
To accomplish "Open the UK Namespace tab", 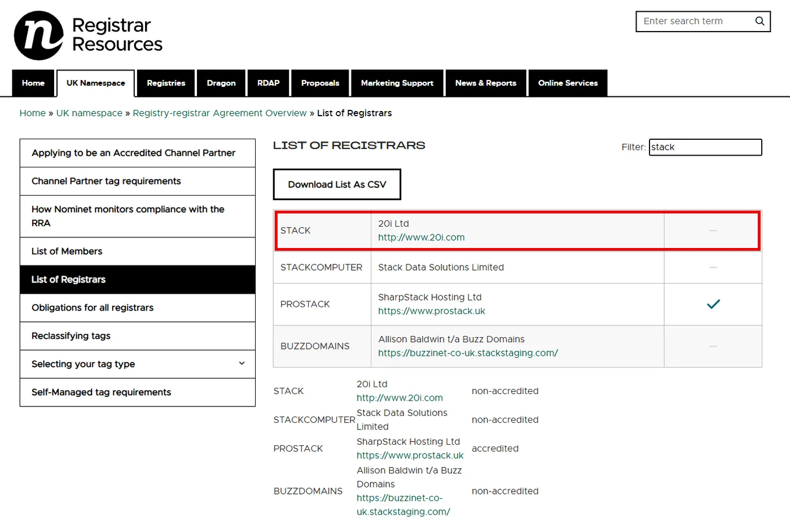I will click(x=96, y=83).
